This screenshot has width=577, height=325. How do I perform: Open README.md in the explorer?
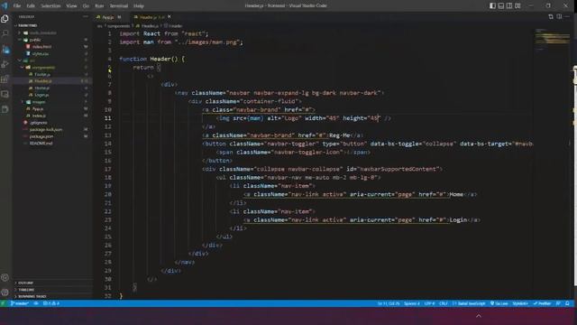click(x=41, y=144)
